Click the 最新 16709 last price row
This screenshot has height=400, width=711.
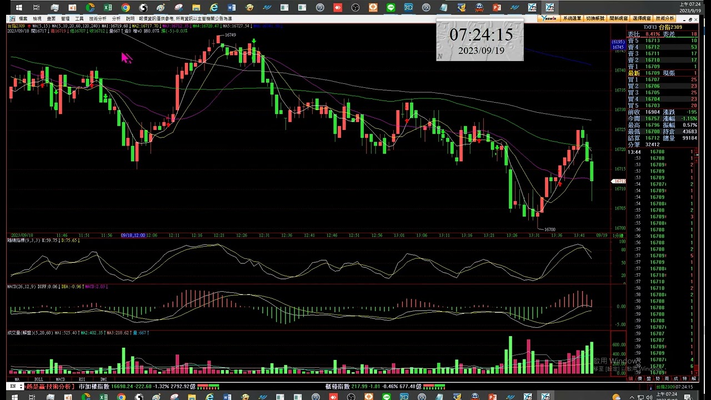point(662,73)
